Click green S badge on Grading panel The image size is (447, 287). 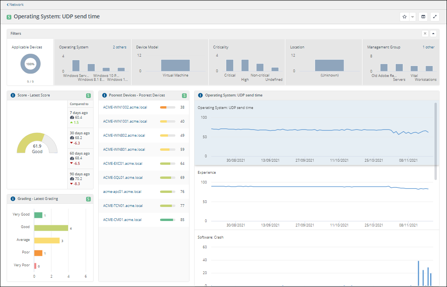88,199
